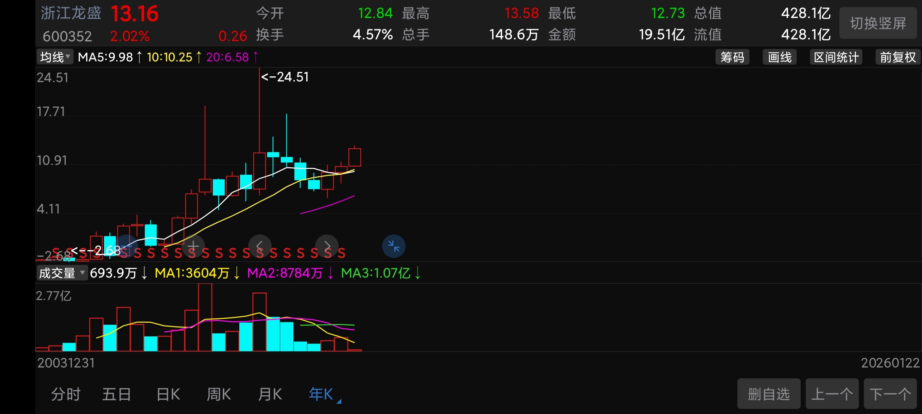Go to 下一个 stock

pos(890,394)
